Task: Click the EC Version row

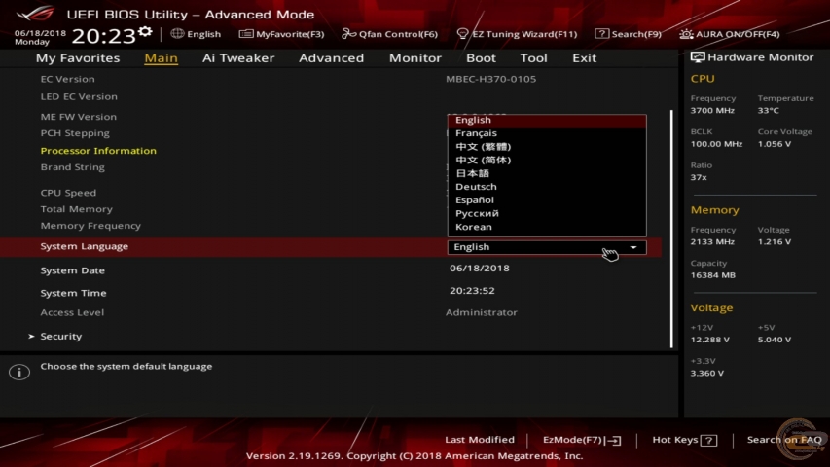Action: tap(67, 79)
